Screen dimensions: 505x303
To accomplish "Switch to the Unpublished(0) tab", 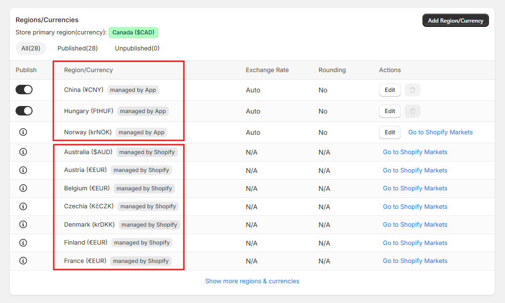I will tap(137, 48).
